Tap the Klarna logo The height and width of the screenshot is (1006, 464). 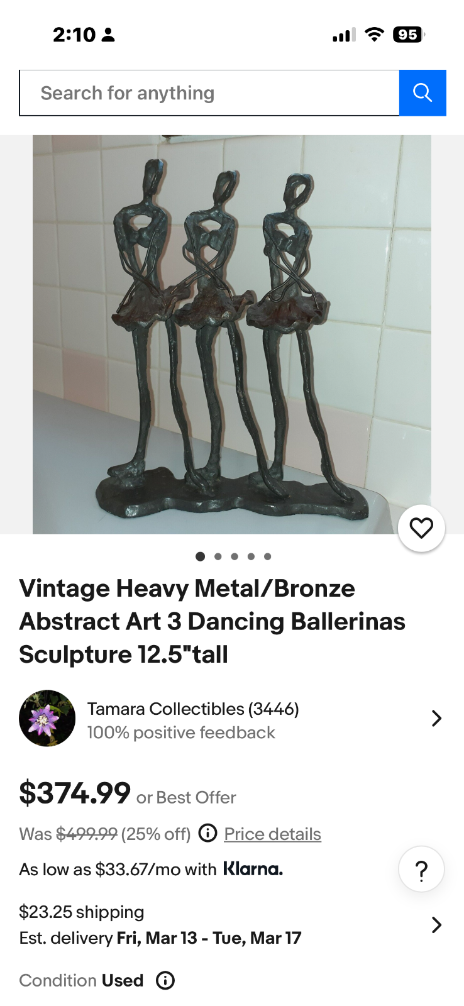pyautogui.click(x=253, y=869)
